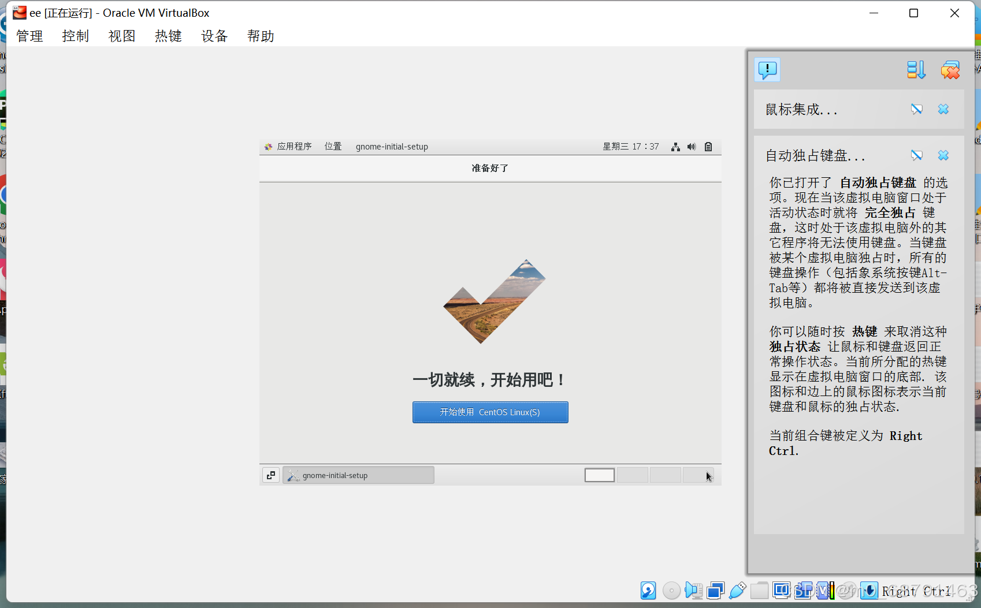Image resolution: width=981 pixels, height=608 pixels.
Task: Click the shared folders status icon
Action: (759, 590)
